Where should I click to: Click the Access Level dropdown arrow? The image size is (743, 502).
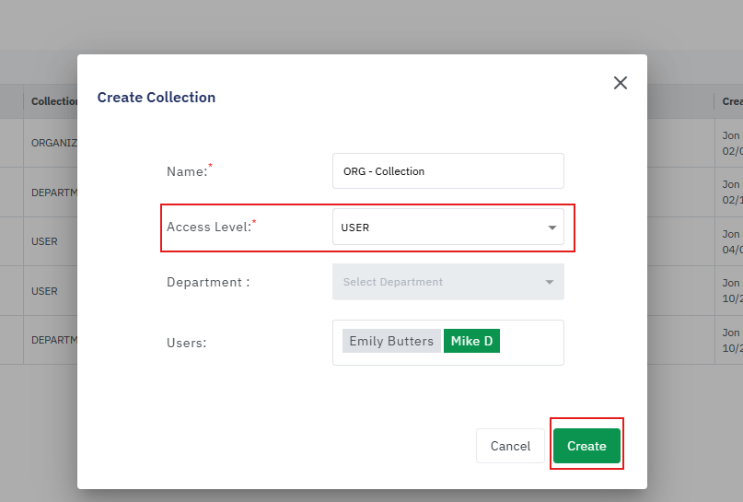[x=551, y=228]
